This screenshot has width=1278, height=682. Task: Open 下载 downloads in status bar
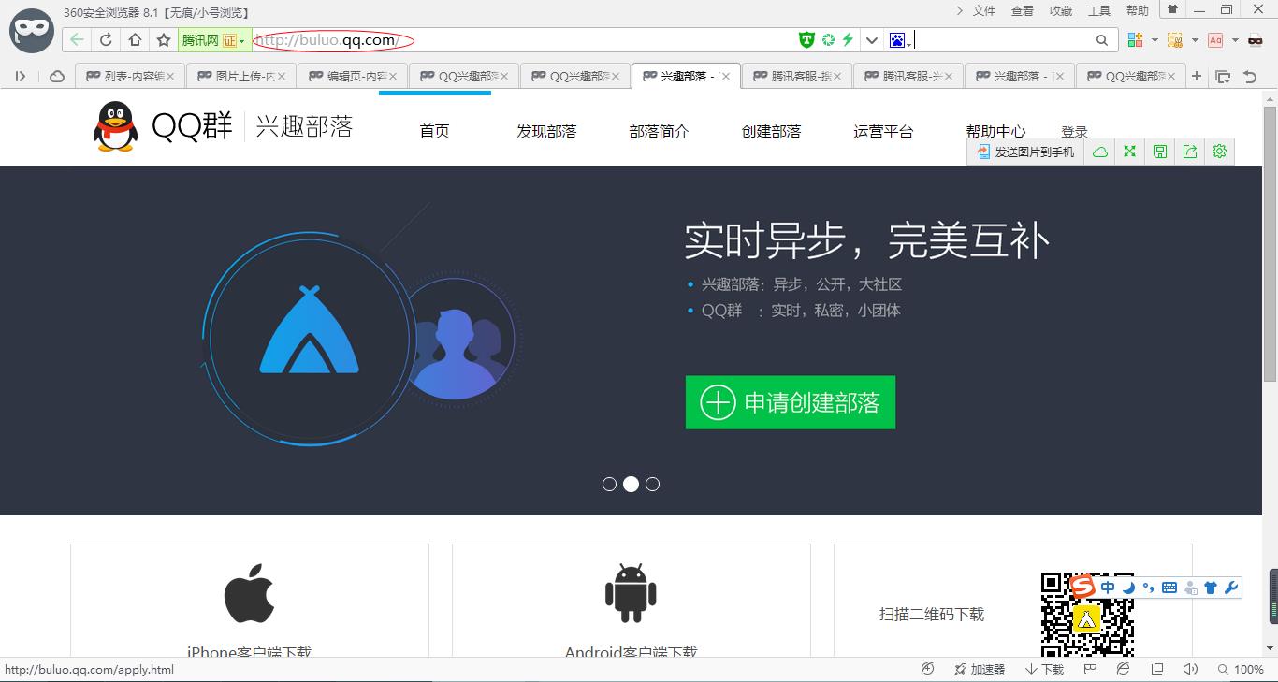click(x=1044, y=669)
